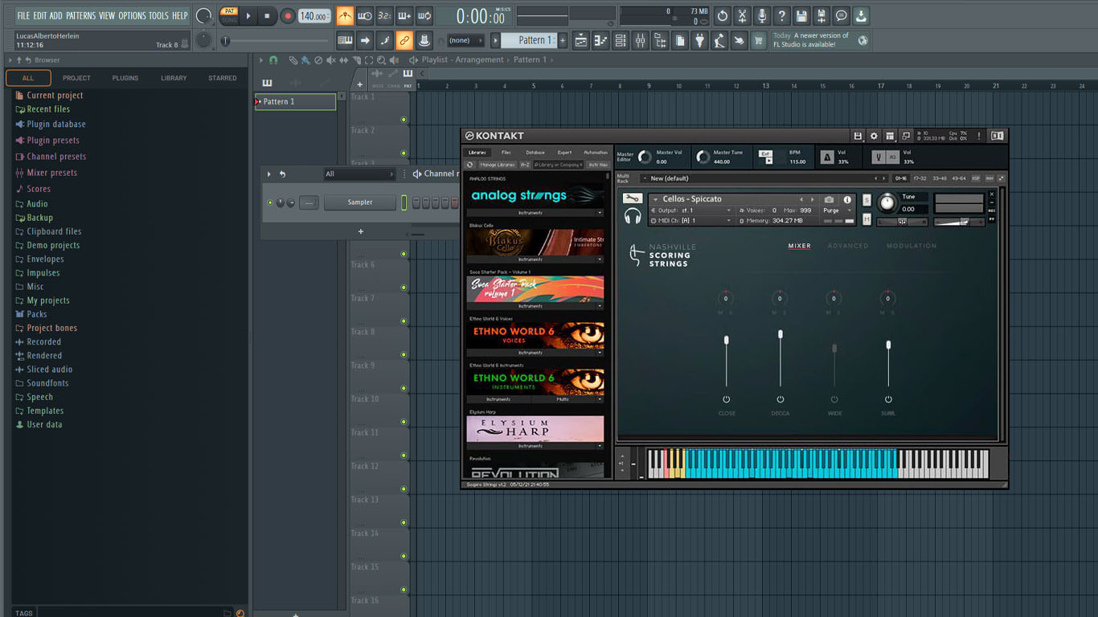Mute the Cellos instrument with M button

tap(867, 219)
